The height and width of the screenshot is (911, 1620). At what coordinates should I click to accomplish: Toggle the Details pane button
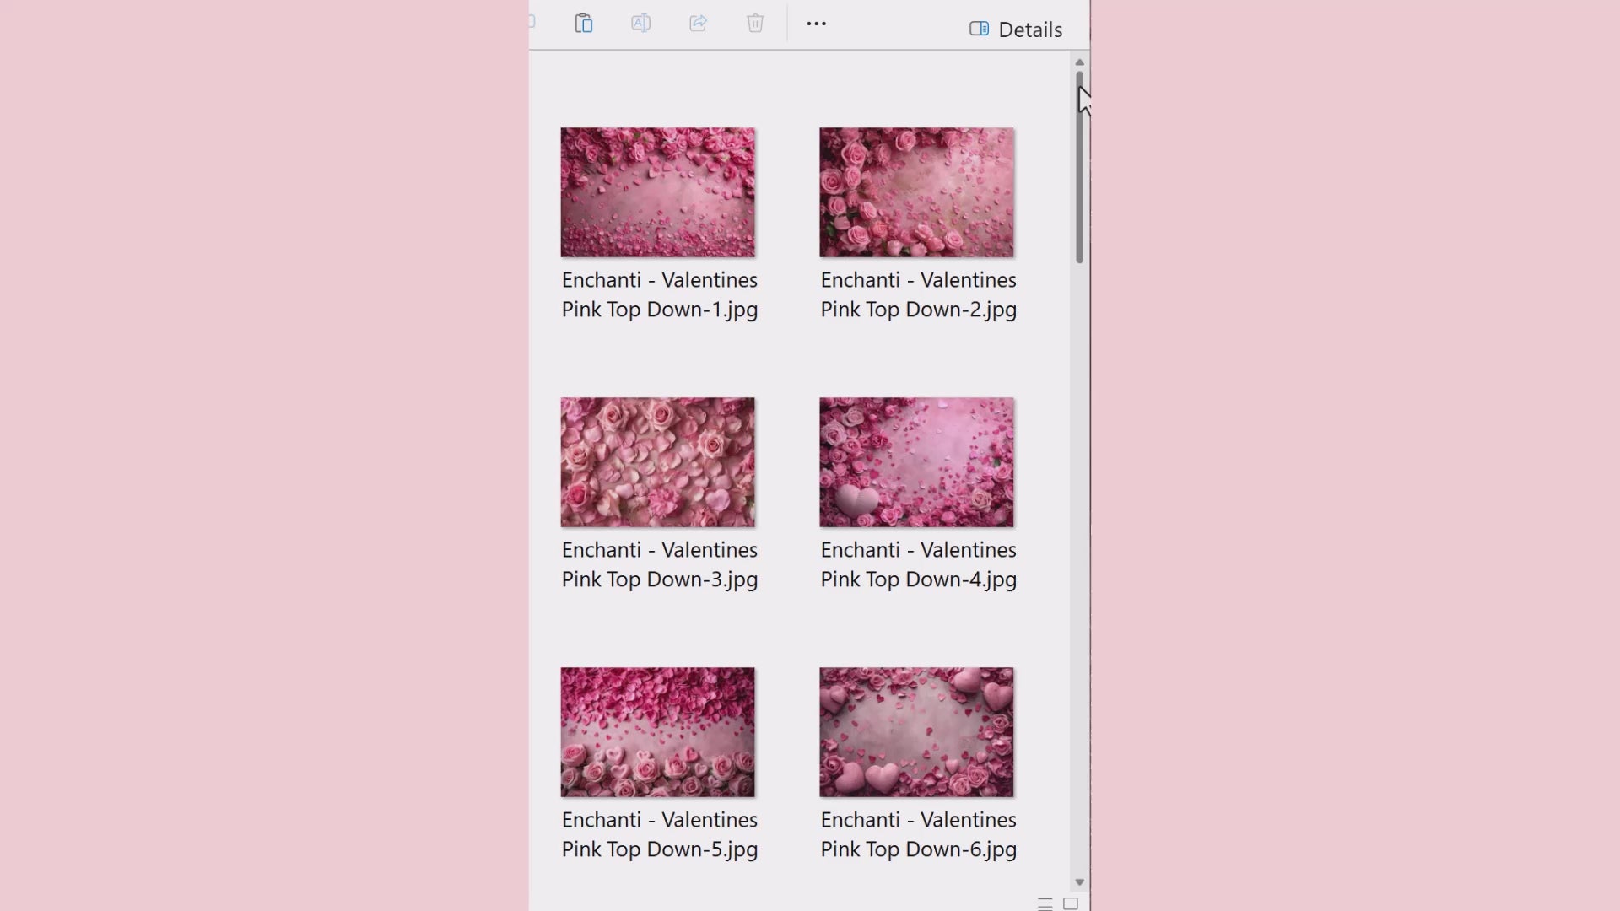tap(1016, 30)
